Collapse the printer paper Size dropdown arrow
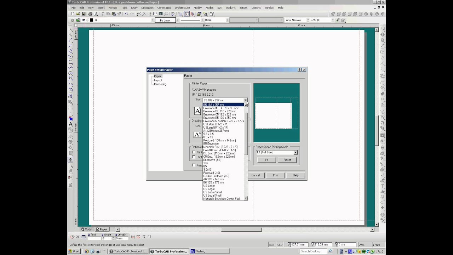 (245, 100)
